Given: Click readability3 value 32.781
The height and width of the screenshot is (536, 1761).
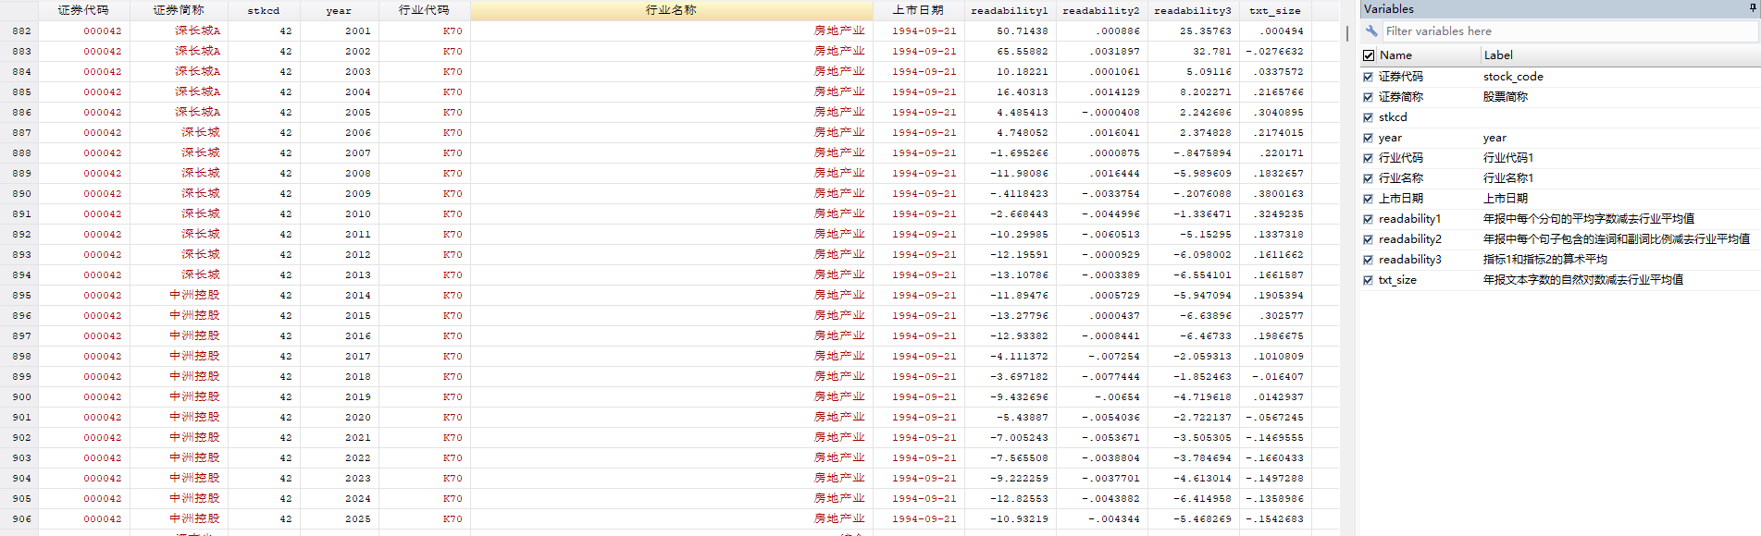Looking at the screenshot, I should (1194, 51).
